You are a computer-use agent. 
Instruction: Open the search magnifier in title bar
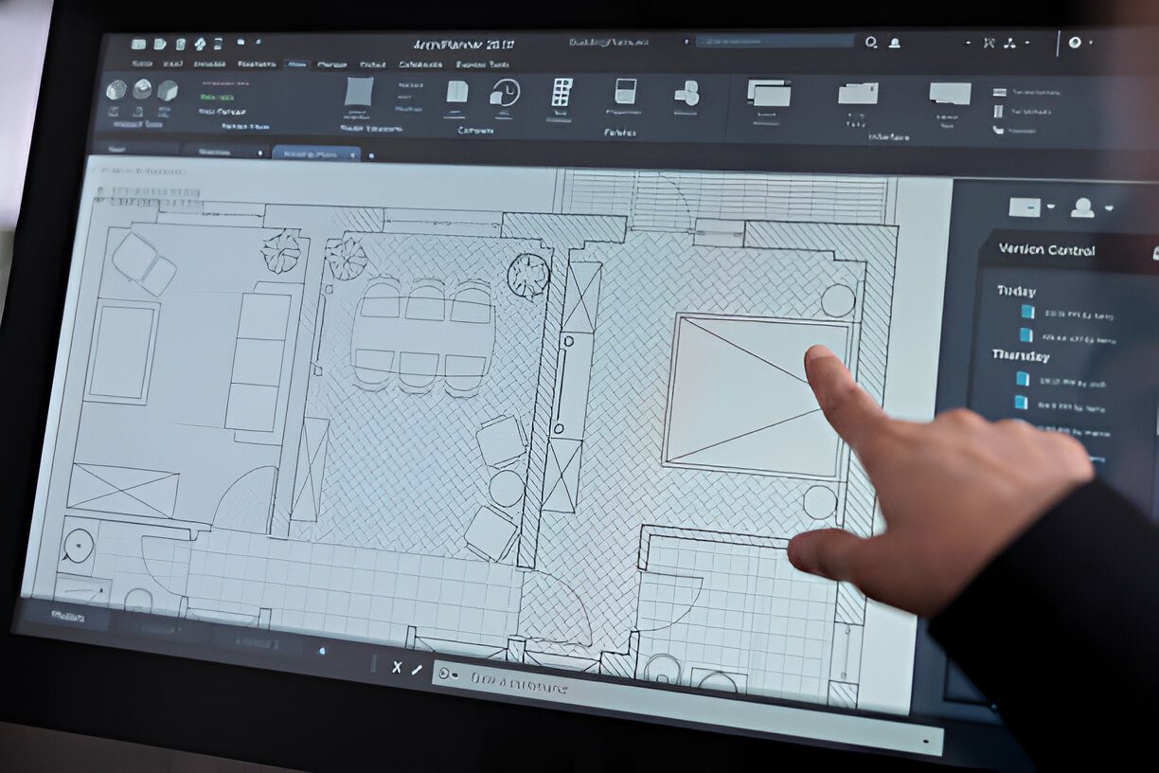869,43
